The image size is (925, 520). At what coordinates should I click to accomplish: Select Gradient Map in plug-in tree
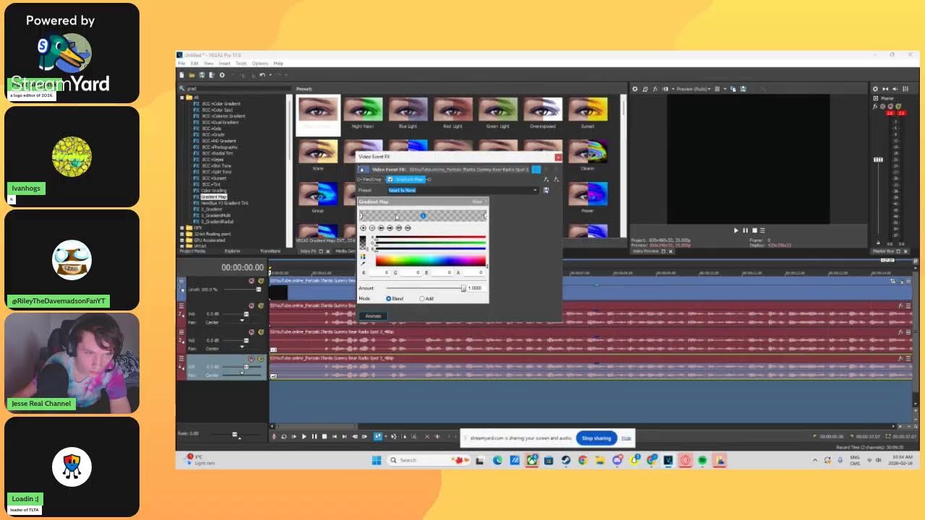tap(213, 196)
